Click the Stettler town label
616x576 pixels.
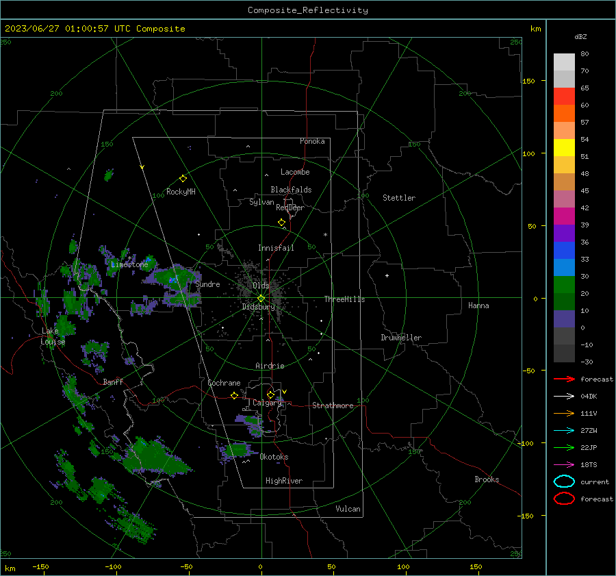coord(399,198)
